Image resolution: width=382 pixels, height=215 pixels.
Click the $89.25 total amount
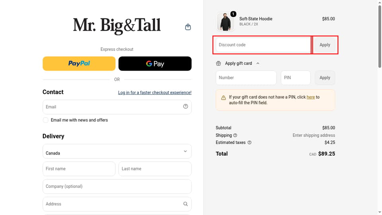[x=327, y=154]
